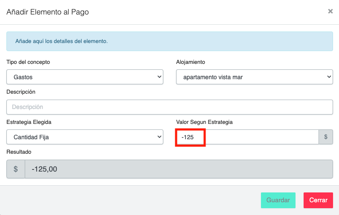Focus the Descripción text field

pyautogui.click(x=169, y=107)
